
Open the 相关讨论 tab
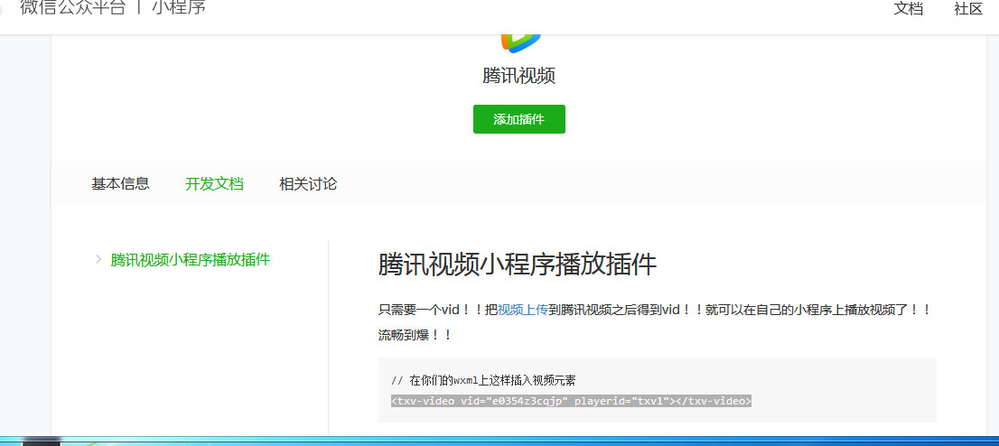pyautogui.click(x=308, y=184)
